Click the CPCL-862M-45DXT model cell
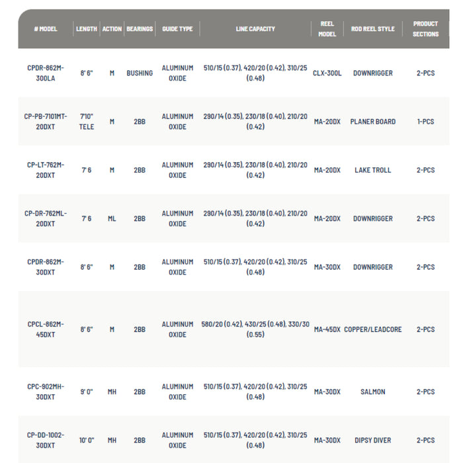Screen dimensions: 463x463 point(46,329)
